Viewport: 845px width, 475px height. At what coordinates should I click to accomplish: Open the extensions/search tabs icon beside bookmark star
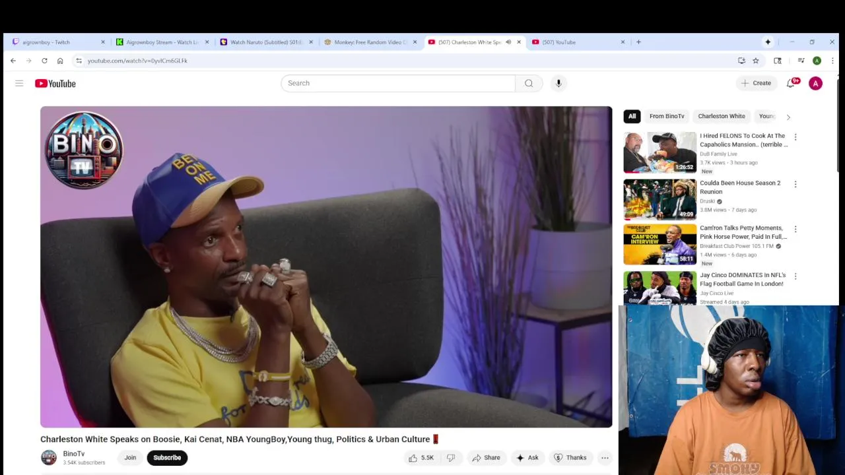[778, 61]
